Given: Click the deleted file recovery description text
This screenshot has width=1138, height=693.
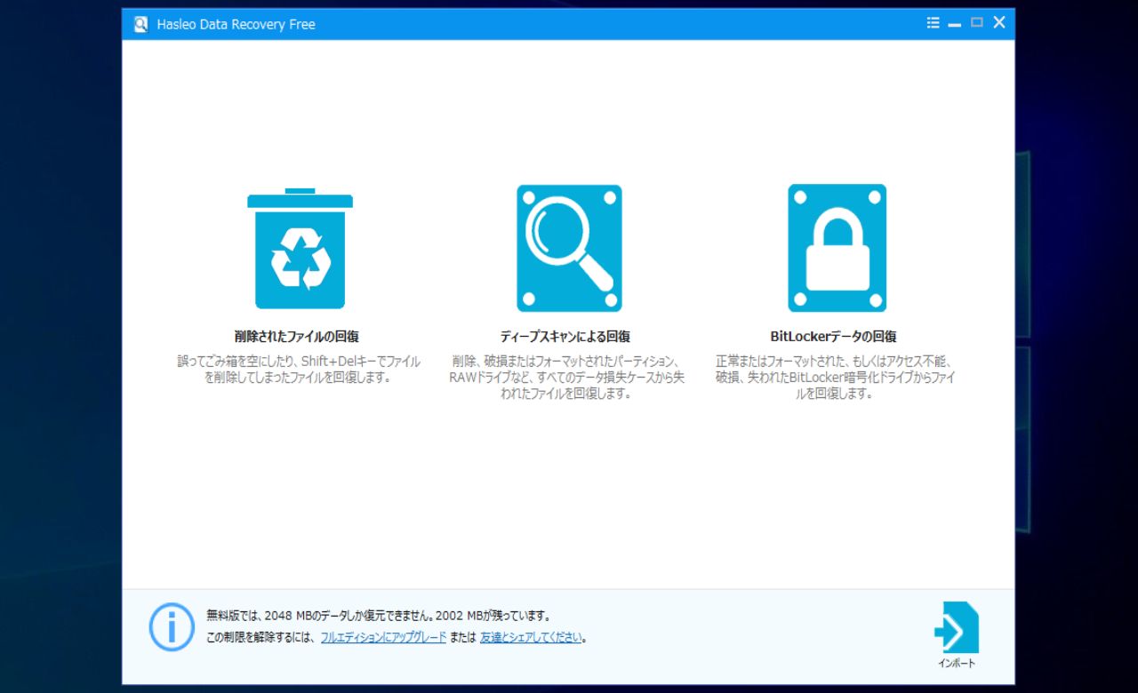Looking at the screenshot, I should tap(298, 370).
